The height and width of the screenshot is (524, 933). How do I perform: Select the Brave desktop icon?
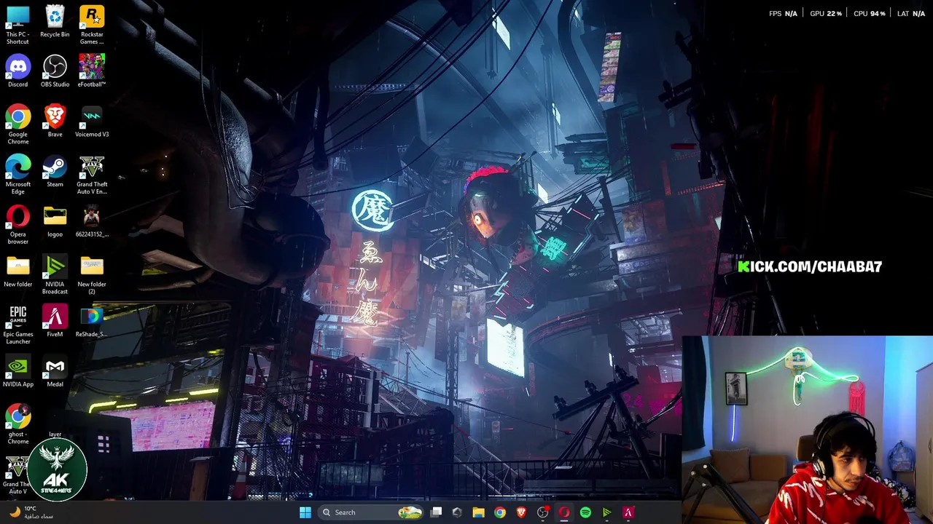(x=55, y=122)
